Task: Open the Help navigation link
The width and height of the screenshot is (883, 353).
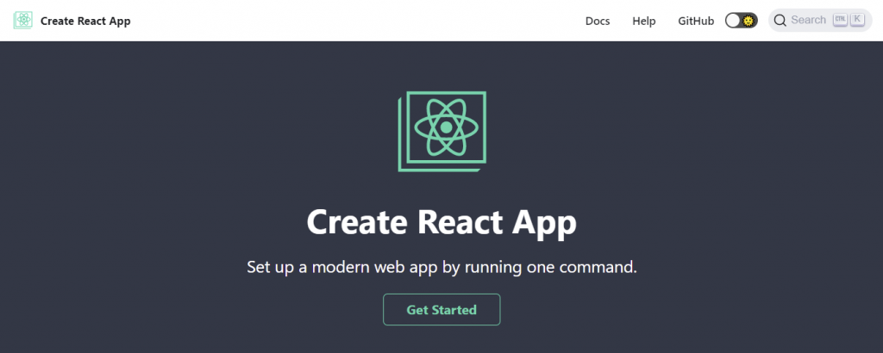Action: point(643,21)
